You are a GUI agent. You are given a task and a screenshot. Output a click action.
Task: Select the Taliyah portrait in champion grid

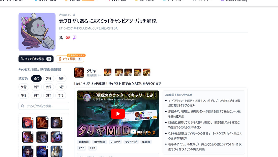coord(42,123)
